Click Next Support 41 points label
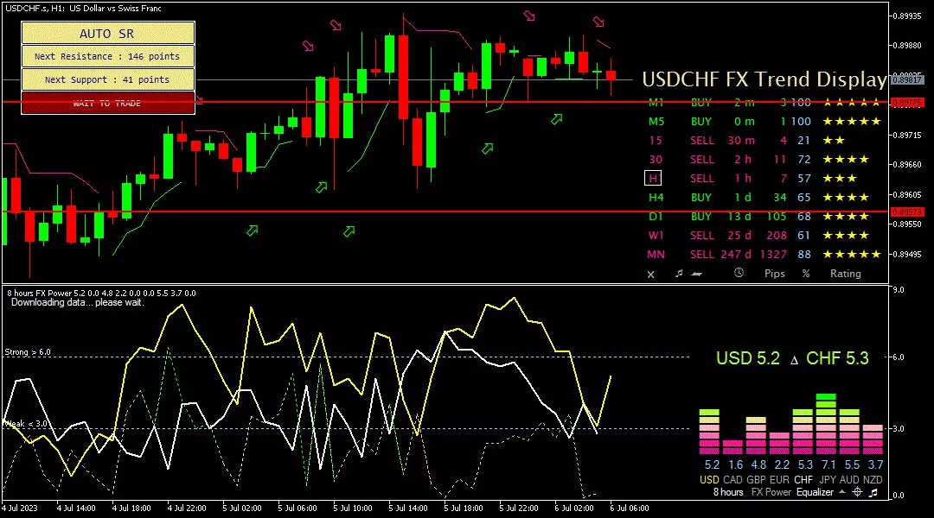This screenshot has height=518, width=934. pyautogui.click(x=108, y=79)
